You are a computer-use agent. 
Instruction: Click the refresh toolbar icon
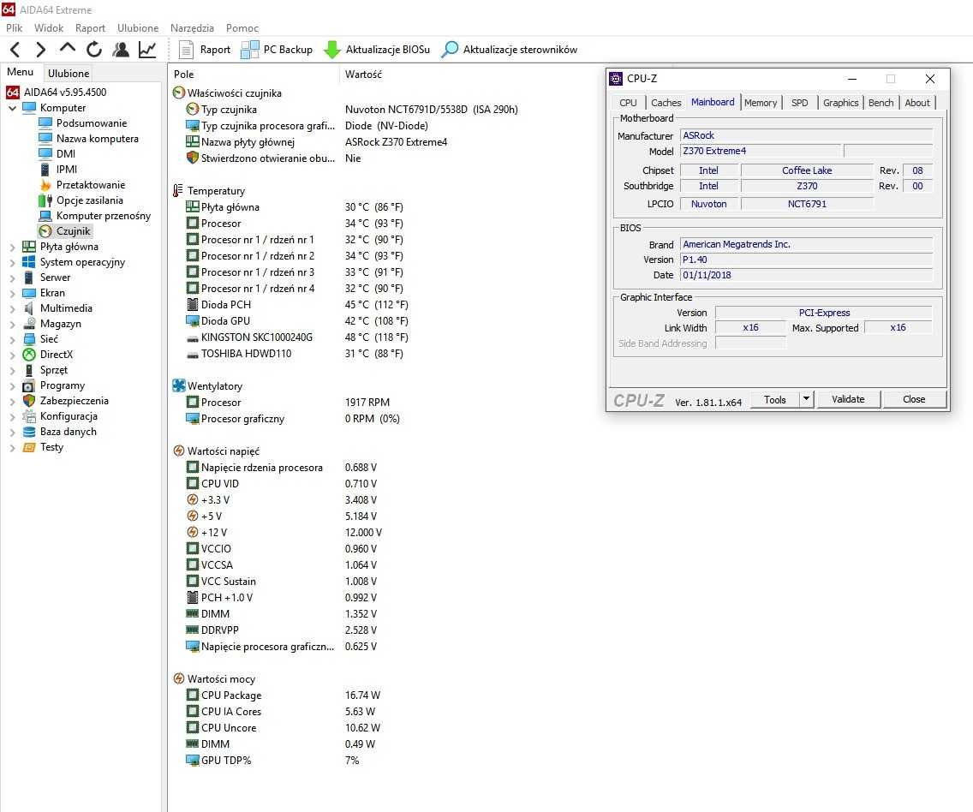pos(94,50)
